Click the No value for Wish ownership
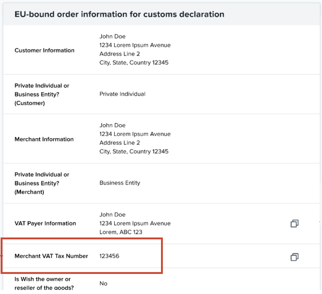The height and width of the screenshot is (294, 322). point(103,283)
